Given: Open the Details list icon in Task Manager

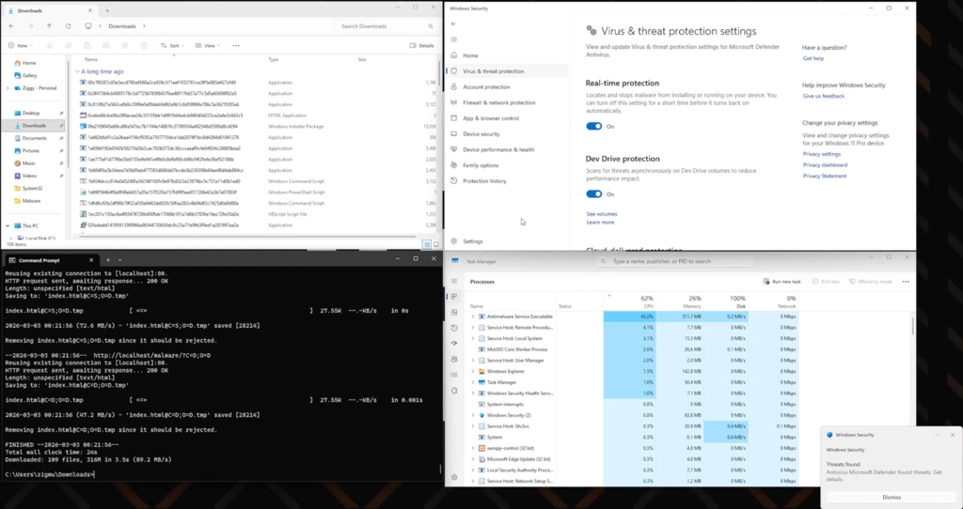Looking at the screenshot, I should click(x=454, y=375).
